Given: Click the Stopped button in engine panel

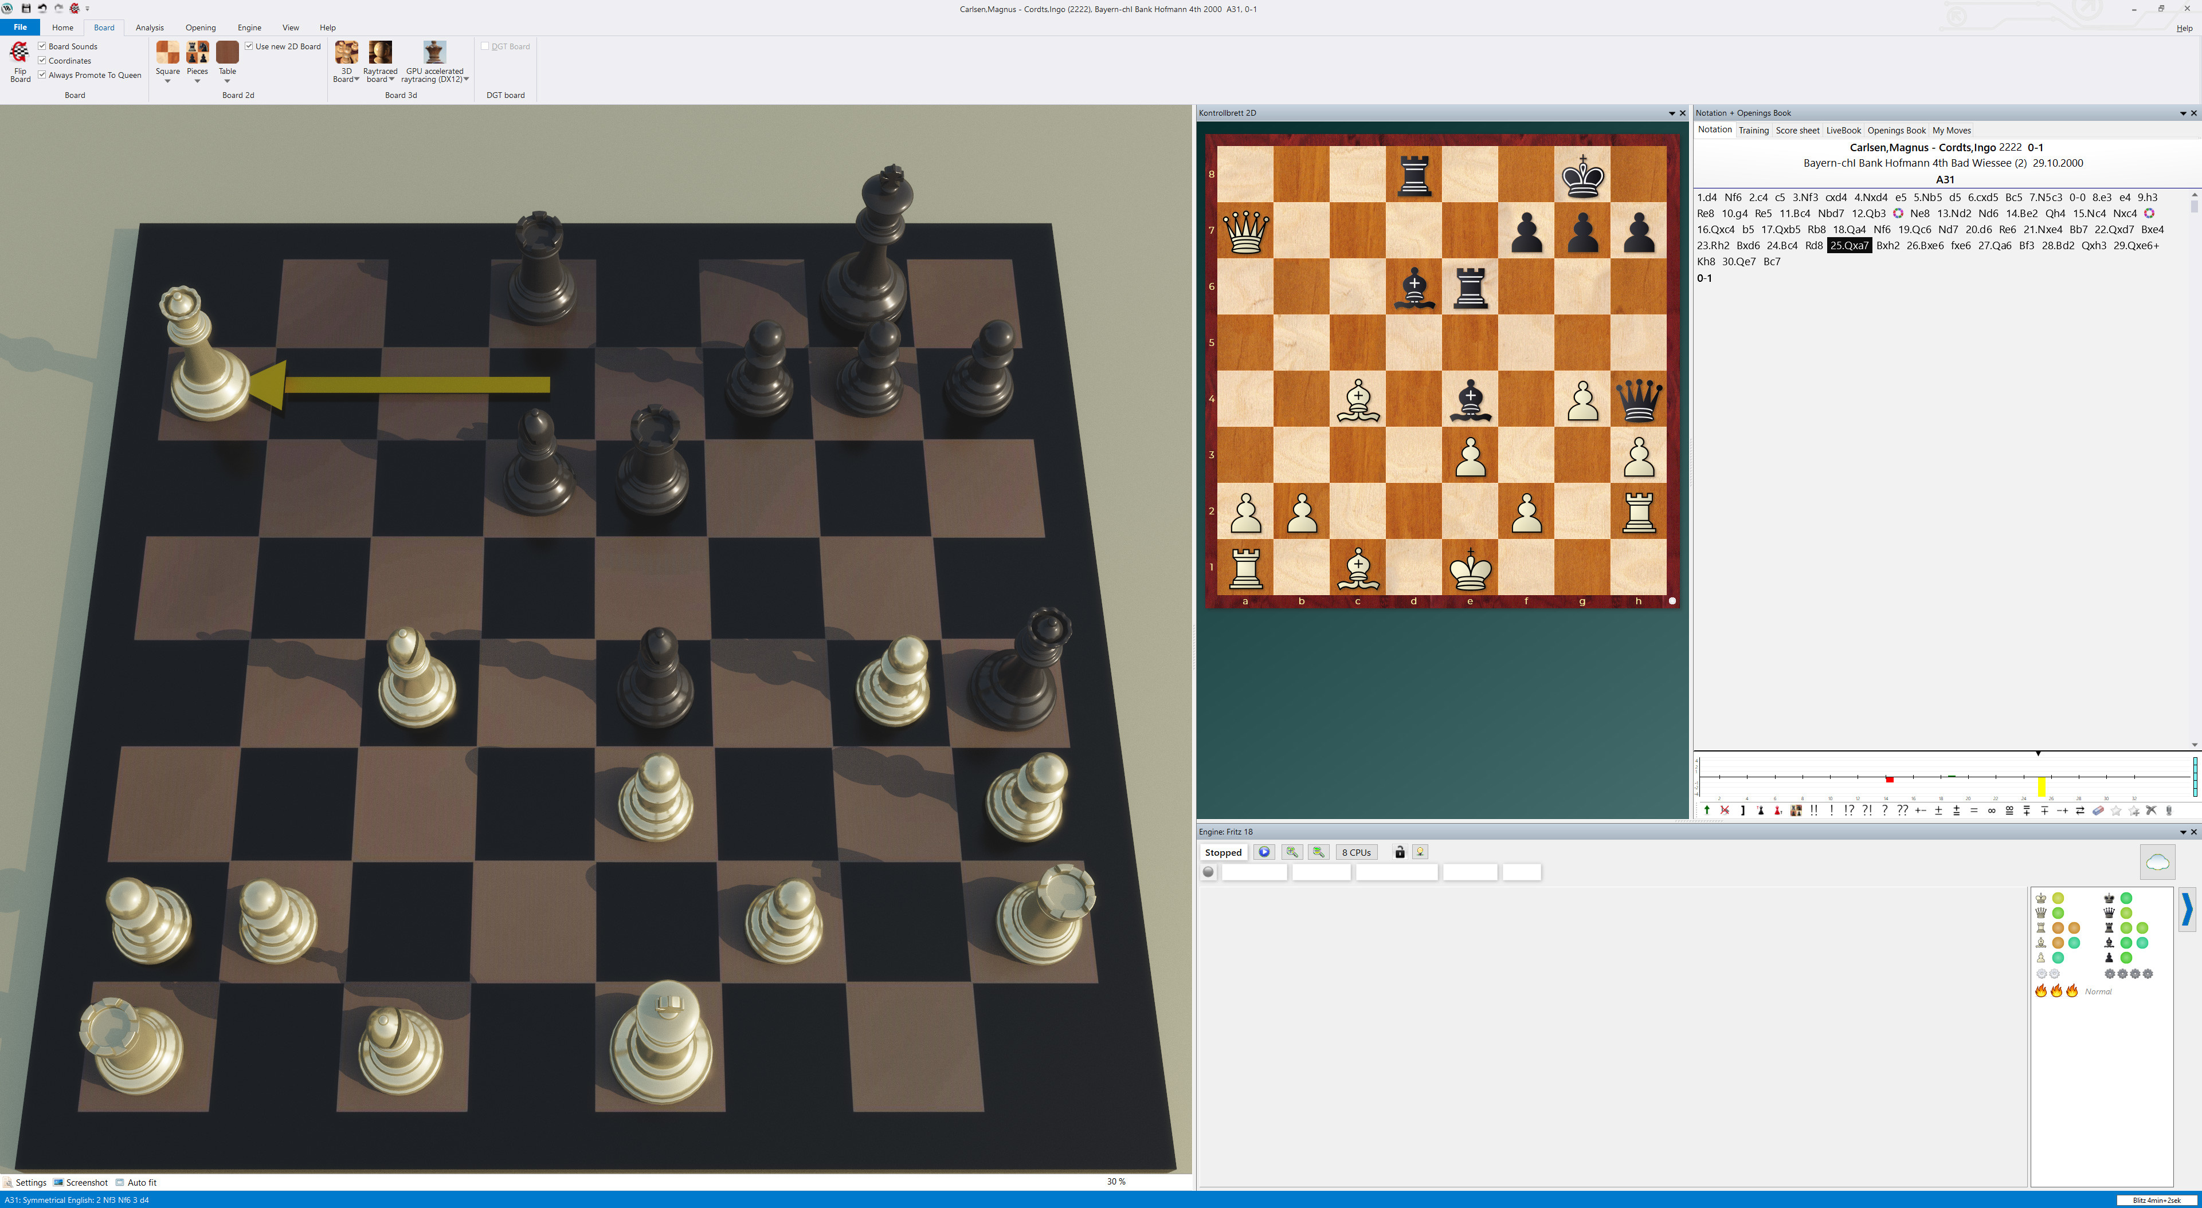Looking at the screenshot, I should (x=1223, y=852).
